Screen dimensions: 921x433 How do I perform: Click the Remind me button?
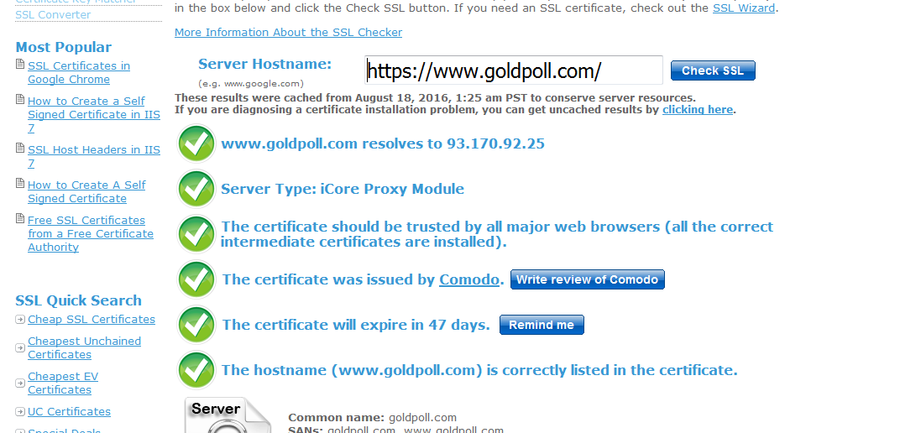point(542,325)
